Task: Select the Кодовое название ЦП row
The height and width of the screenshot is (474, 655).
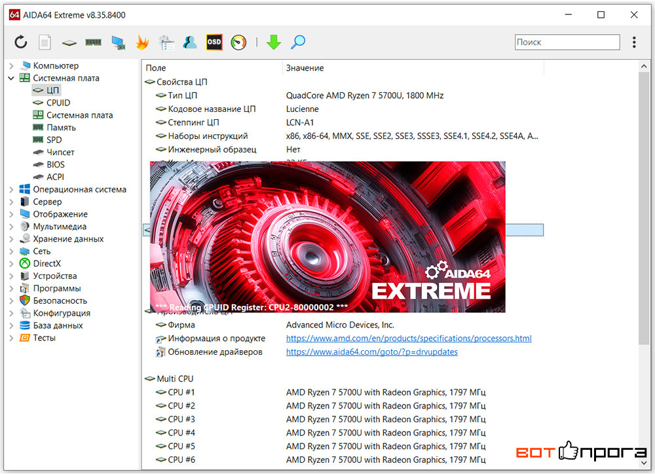Action: (x=343, y=109)
